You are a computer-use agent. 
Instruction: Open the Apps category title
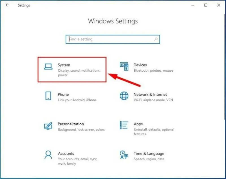pyautogui.click(x=138, y=124)
